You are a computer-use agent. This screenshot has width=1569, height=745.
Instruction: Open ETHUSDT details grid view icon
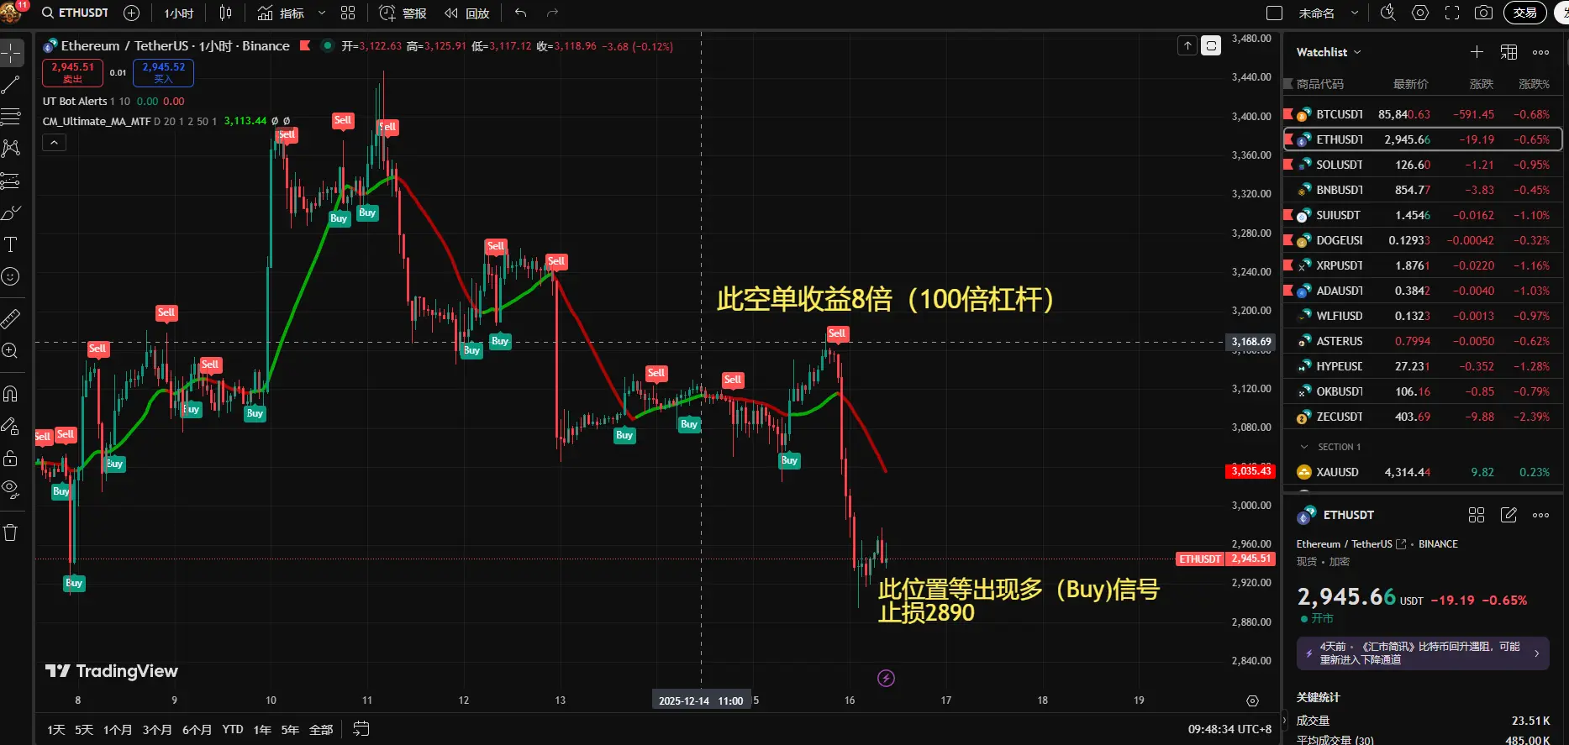(x=1477, y=515)
